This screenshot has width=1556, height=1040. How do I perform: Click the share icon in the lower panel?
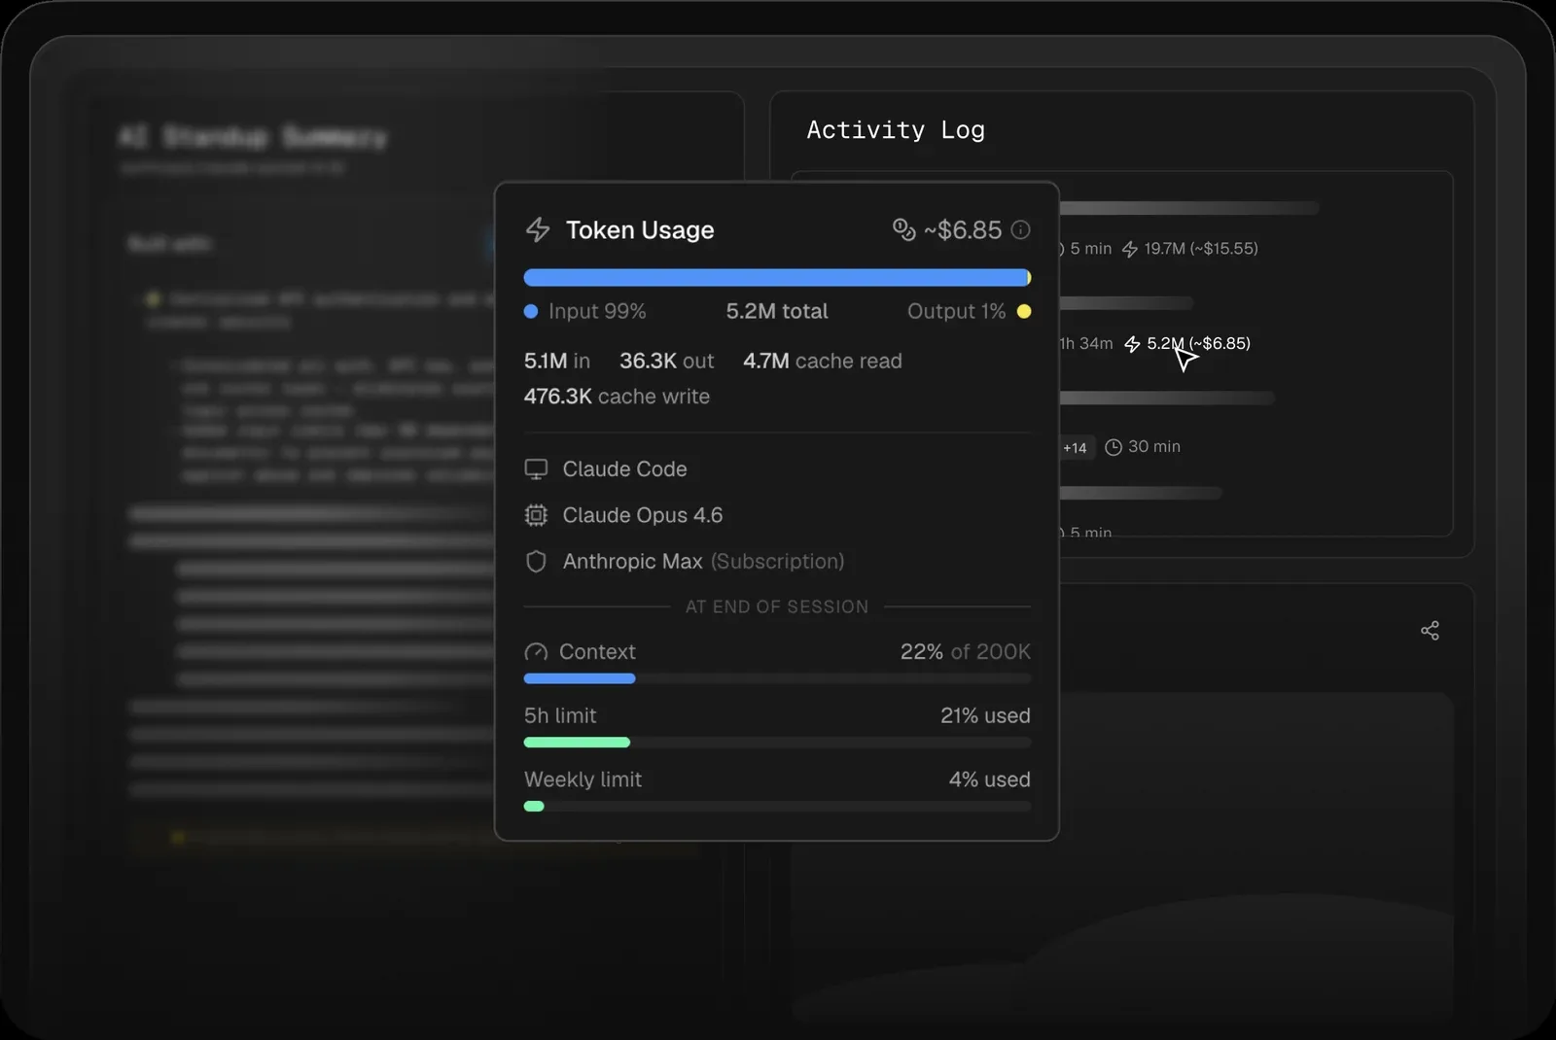click(x=1430, y=631)
